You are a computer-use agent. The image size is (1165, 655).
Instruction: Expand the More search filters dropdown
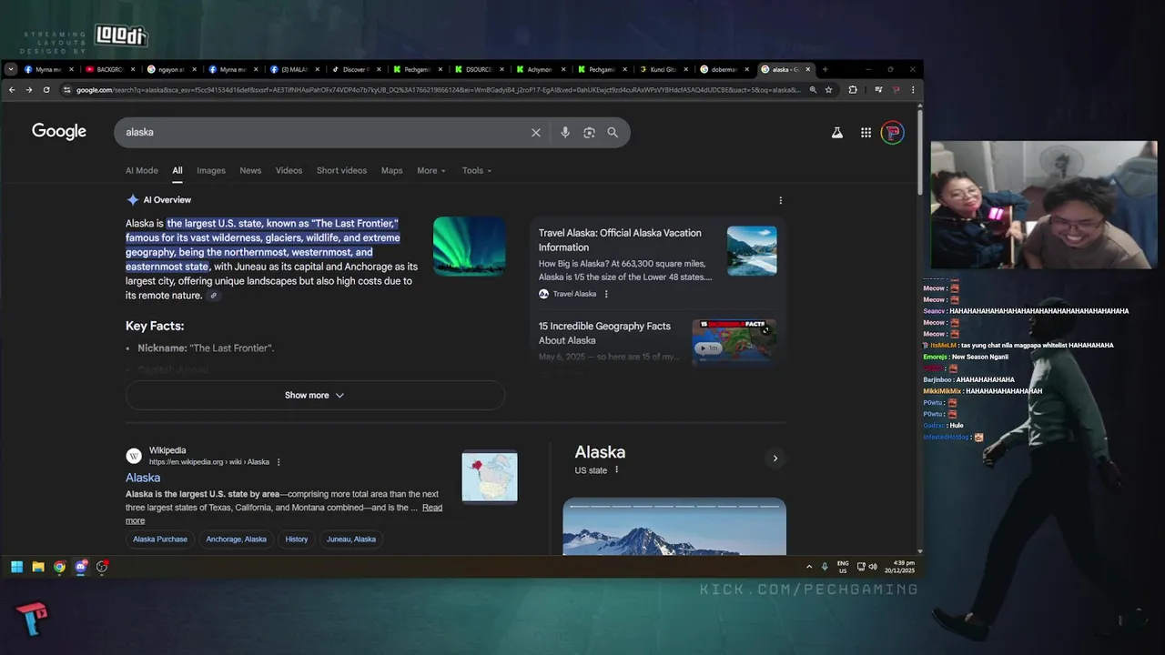(431, 171)
